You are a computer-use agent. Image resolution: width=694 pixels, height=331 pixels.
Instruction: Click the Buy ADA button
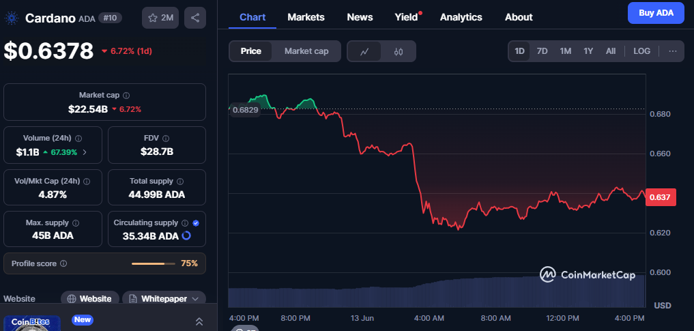[x=656, y=13]
